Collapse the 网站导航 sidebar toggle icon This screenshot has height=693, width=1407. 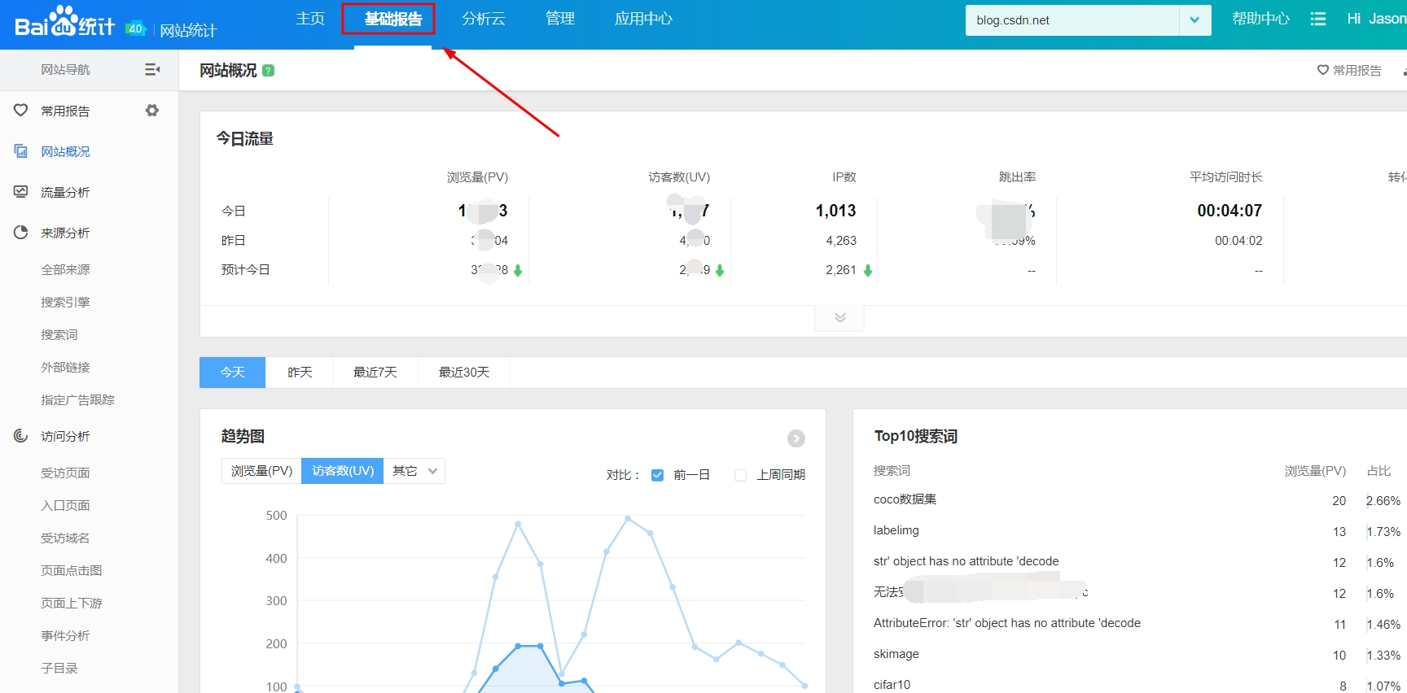[152, 70]
